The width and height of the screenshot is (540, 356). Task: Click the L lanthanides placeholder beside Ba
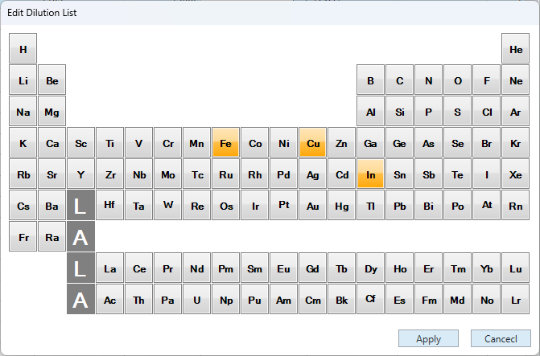[x=80, y=205]
